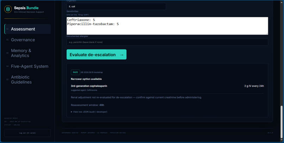Open Antibiotic Guidelines
The image size is (284, 143).
click(x=27, y=79)
